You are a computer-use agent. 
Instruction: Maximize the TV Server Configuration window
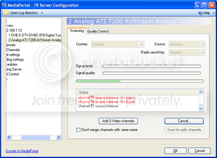click(x=205, y=5)
